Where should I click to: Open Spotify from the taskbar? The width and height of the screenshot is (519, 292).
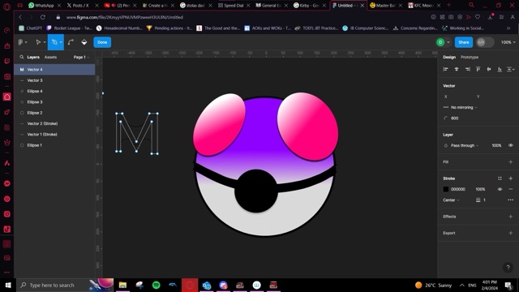157,285
